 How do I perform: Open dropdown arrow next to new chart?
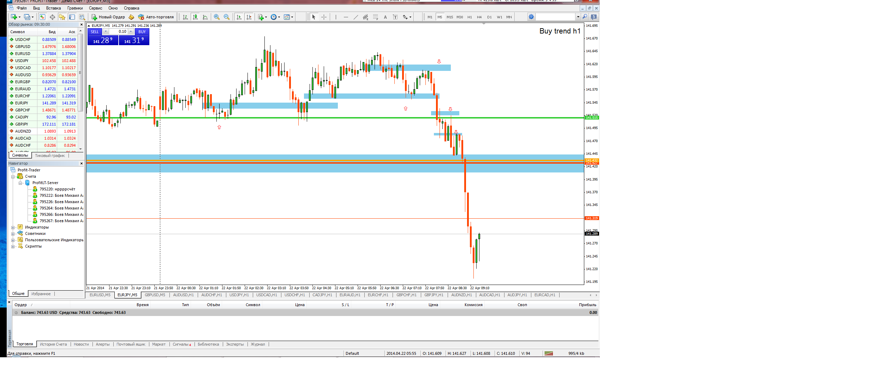pos(19,17)
